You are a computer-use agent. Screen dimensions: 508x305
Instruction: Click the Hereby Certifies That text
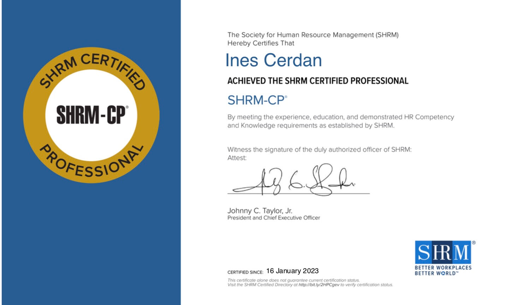261,43
